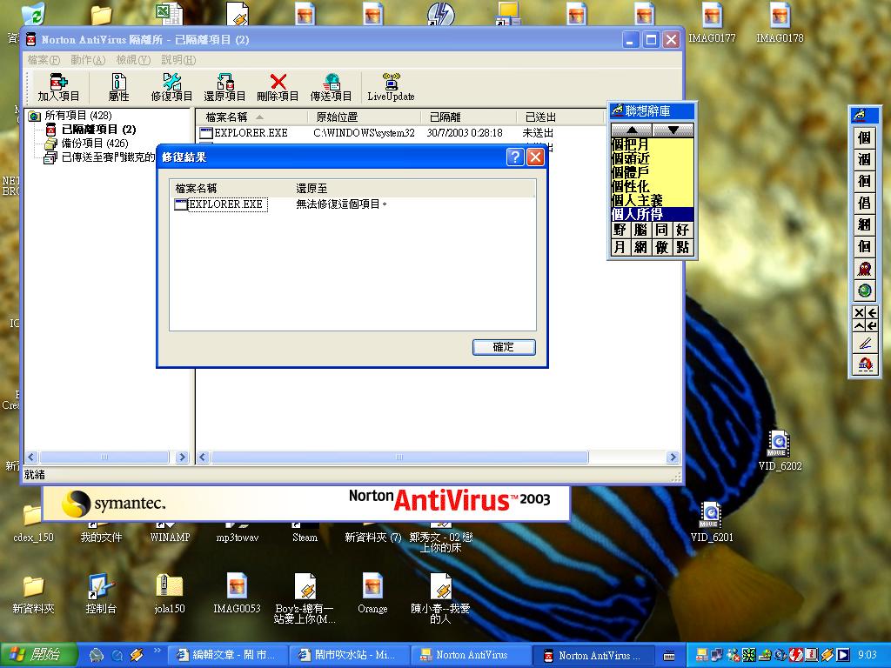Click 開始 Start button

[x=38, y=656]
